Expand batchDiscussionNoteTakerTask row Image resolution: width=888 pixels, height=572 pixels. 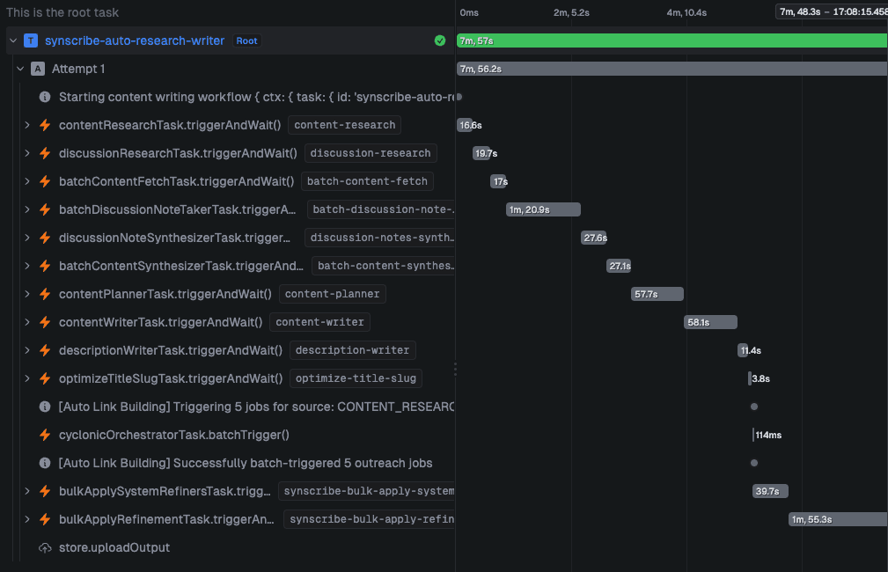point(27,209)
